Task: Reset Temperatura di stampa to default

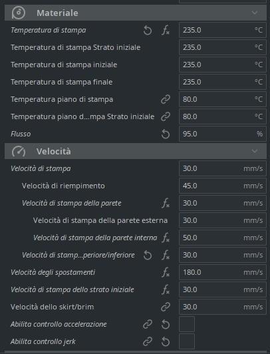Action: click(148, 30)
